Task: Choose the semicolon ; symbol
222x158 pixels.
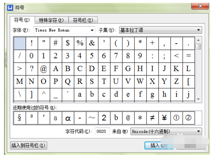Action: [x=164, y=56]
